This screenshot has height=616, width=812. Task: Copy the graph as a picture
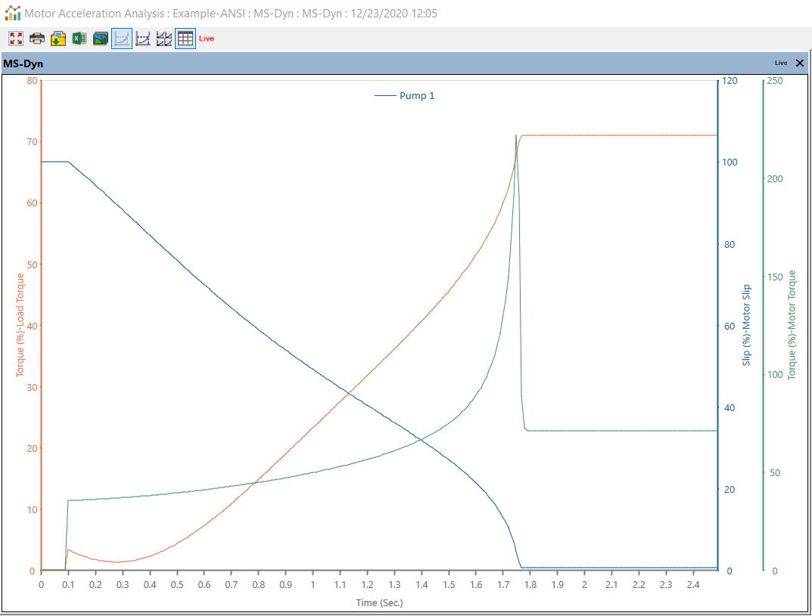(100, 38)
